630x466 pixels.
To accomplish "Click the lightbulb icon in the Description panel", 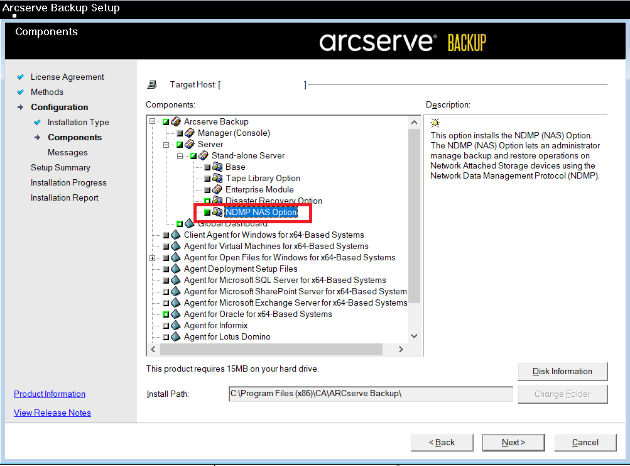I will tap(435, 123).
